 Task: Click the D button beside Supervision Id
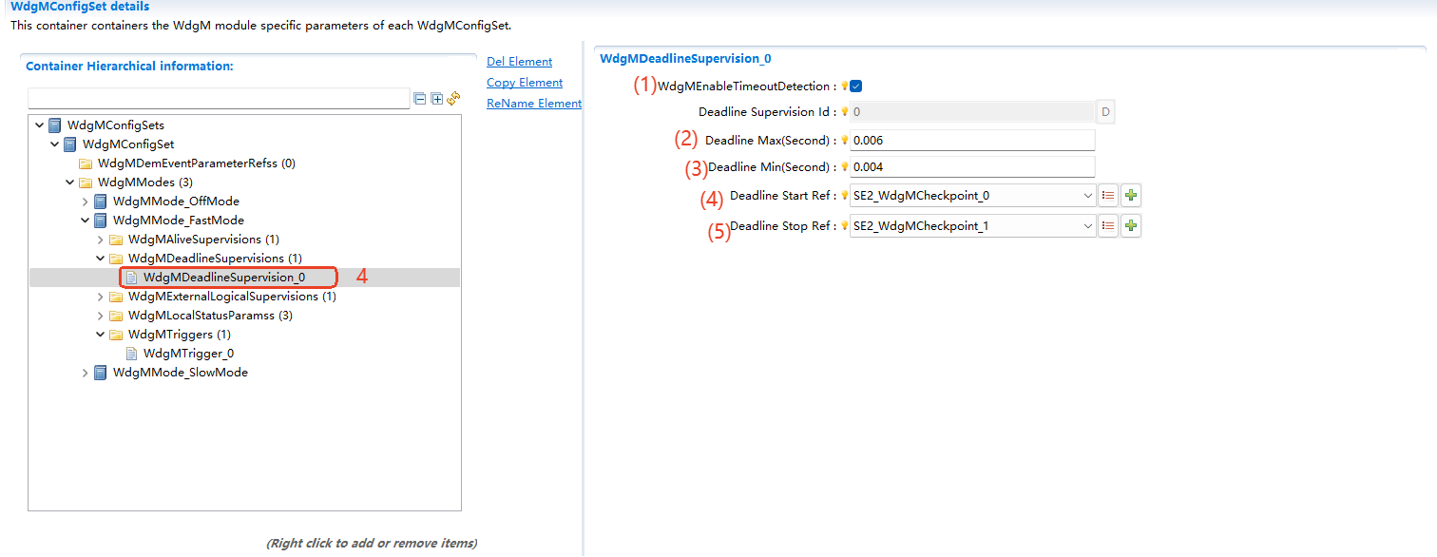1105,112
